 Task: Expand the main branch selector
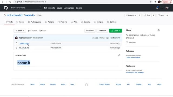pyautogui.click(x=20, y=31)
